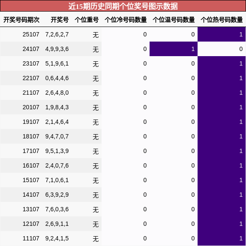Viewport: 246px width, 246px height.
Task: Click issue number 25107
Action: click(31, 34)
